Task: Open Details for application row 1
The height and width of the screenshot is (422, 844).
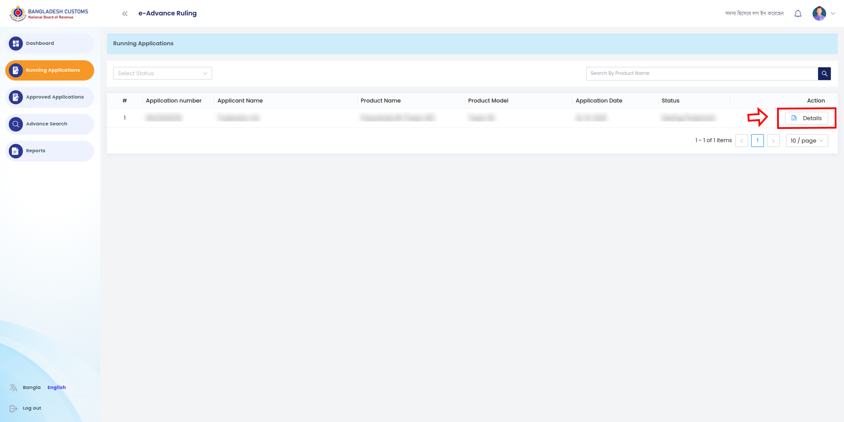Action: 806,118
